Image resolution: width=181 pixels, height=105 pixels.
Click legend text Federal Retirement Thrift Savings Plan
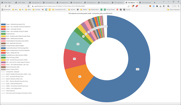[17, 48]
